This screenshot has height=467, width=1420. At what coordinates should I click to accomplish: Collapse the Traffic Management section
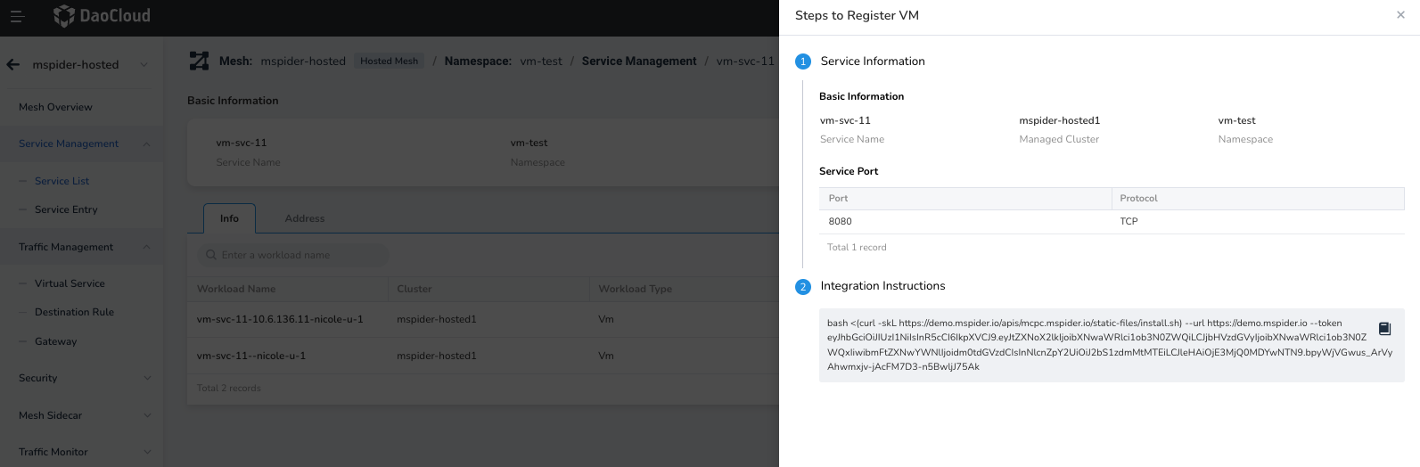click(x=146, y=247)
